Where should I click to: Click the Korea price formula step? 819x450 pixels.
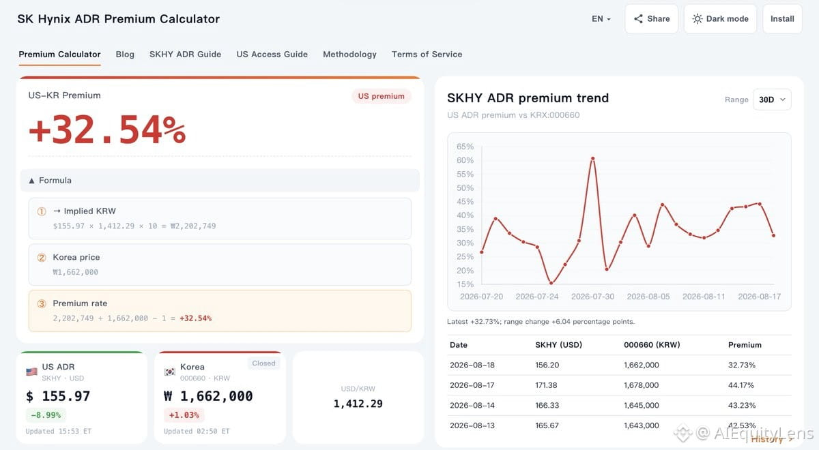(220, 265)
